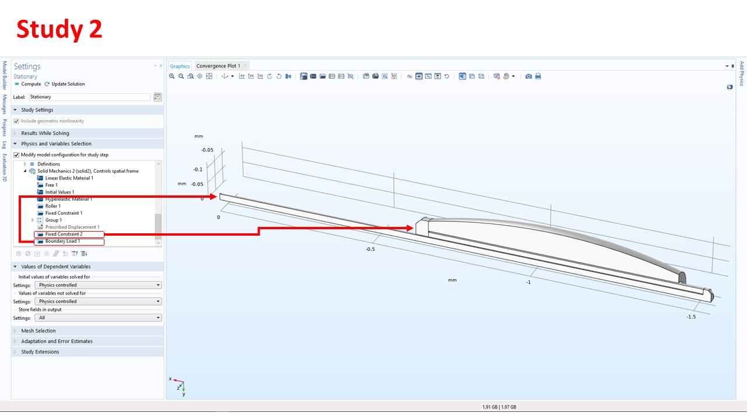This screenshot has height=420, width=747.
Task: Select Boundary Load 1 in the tree
Action: tap(62, 242)
